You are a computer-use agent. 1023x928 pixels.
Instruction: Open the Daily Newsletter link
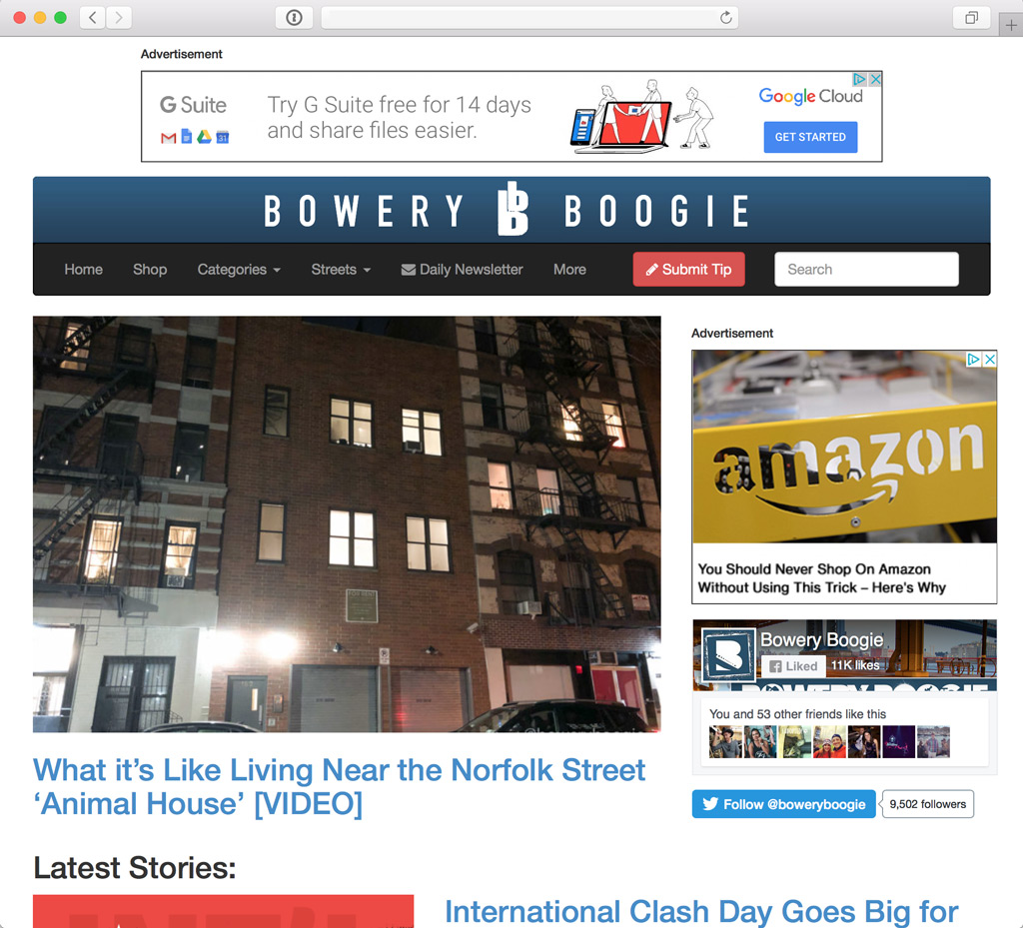click(462, 270)
